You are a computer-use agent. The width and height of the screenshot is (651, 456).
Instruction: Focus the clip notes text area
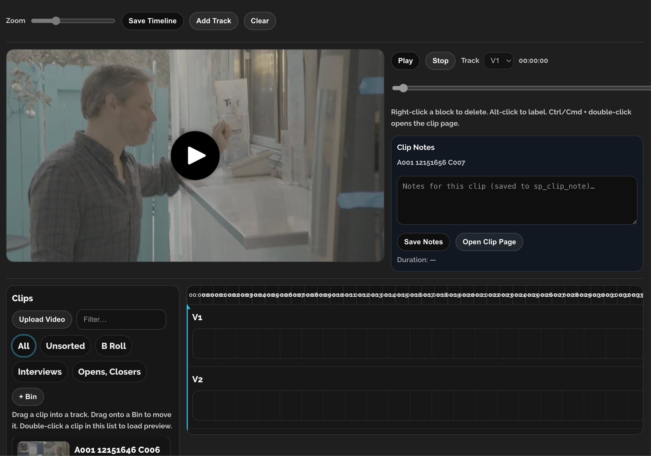point(517,200)
